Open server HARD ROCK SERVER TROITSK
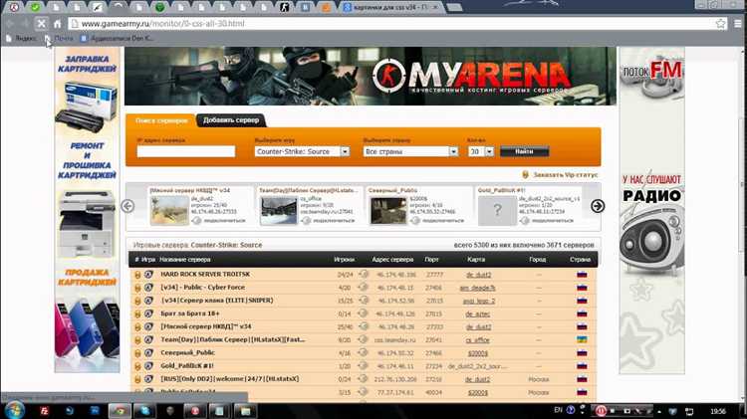Image resolution: width=747 pixels, height=419 pixels. pos(205,275)
